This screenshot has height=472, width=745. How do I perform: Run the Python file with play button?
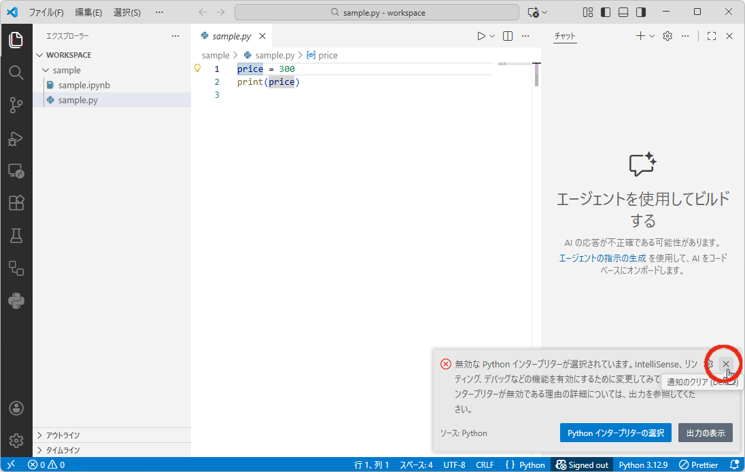[481, 36]
